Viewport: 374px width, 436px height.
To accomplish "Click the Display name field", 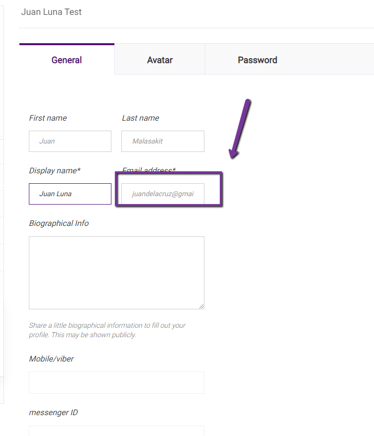I will (x=70, y=194).
